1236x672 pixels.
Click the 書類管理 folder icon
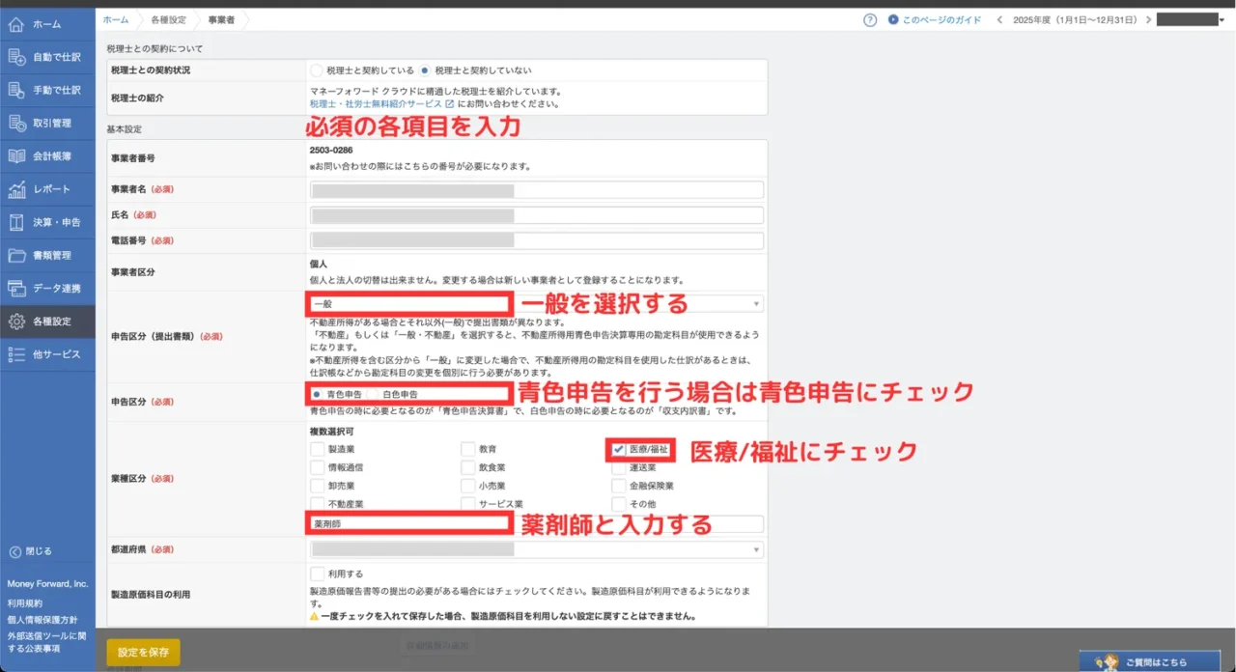pos(16,256)
